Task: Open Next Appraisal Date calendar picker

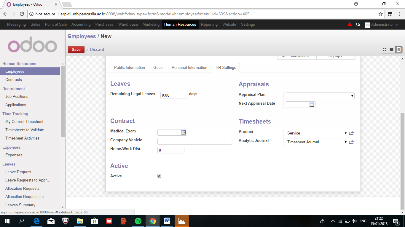Action: [x=312, y=105]
